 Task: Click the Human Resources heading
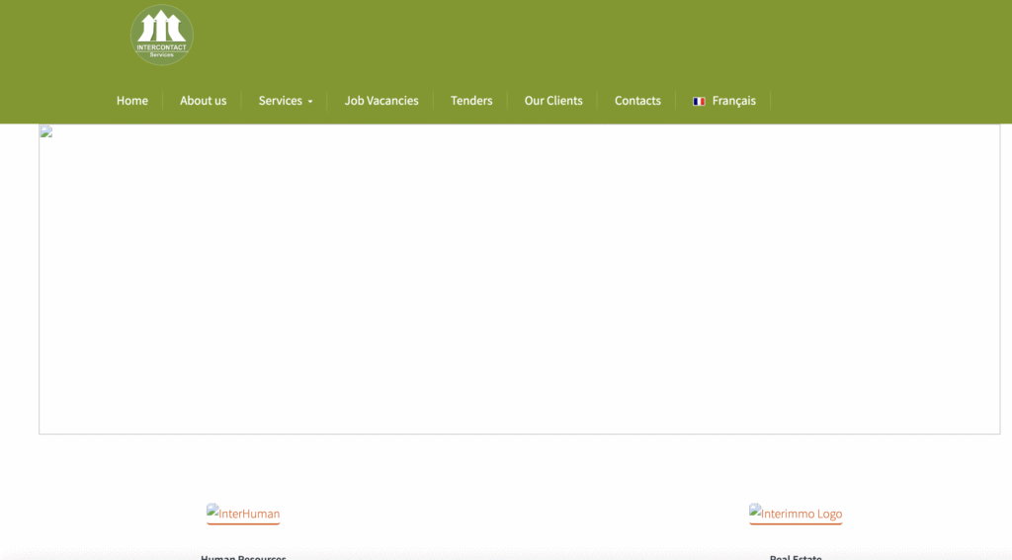pos(243,556)
